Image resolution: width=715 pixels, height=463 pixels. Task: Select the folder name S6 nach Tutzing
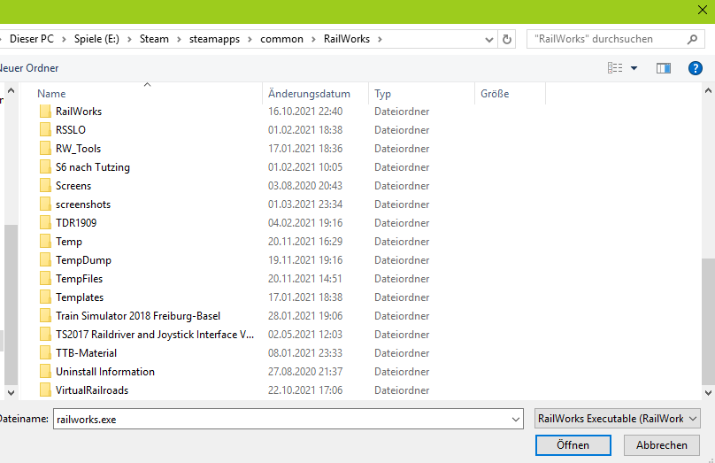point(93,167)
